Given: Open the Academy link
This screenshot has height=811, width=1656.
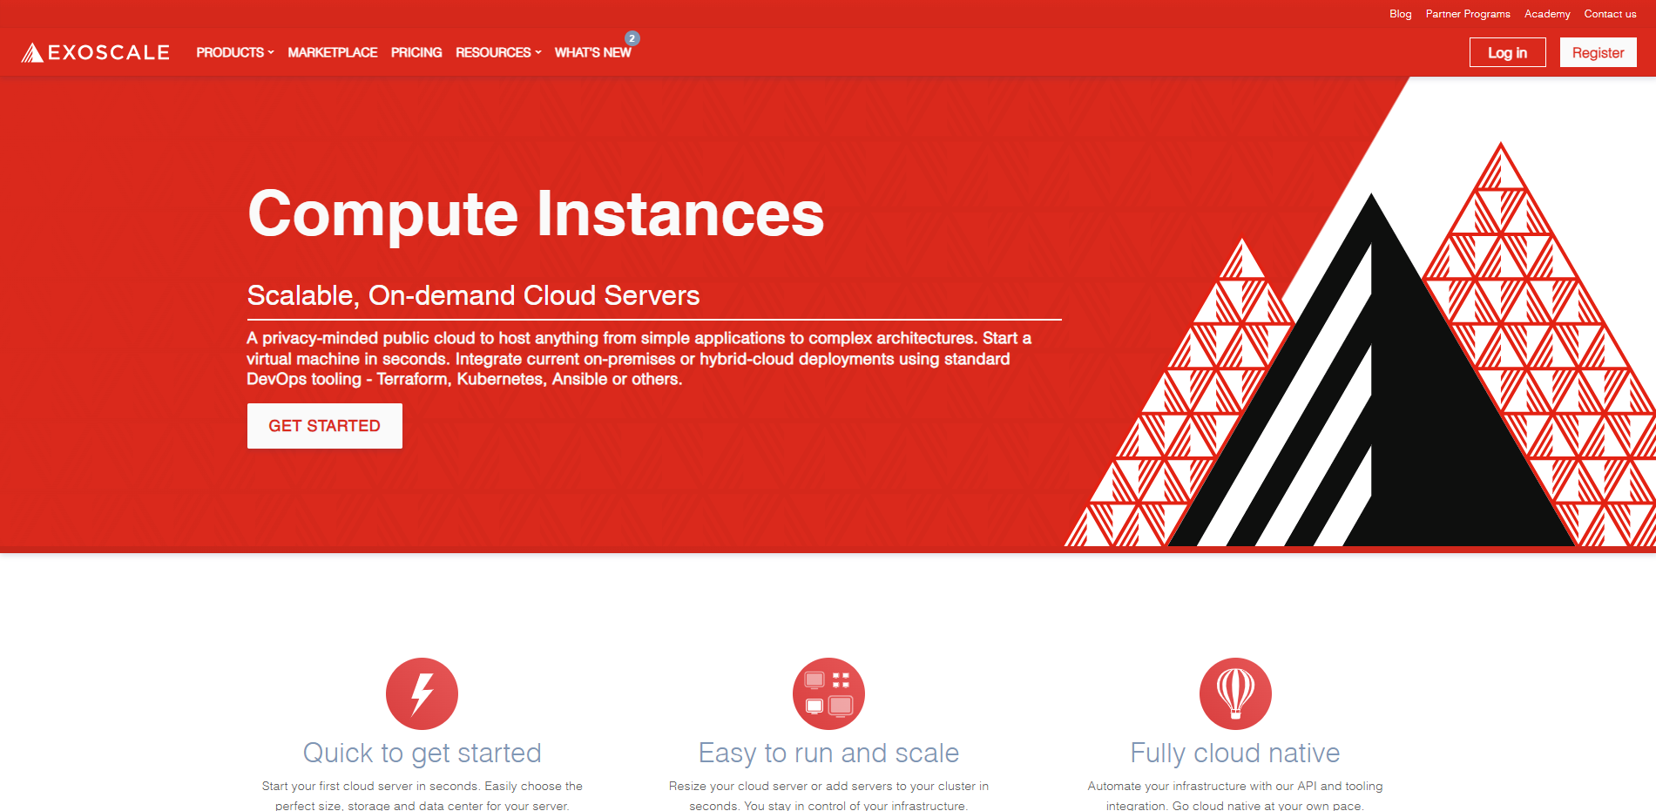Looking at the screenshot, I should [x=1547, y=14].
